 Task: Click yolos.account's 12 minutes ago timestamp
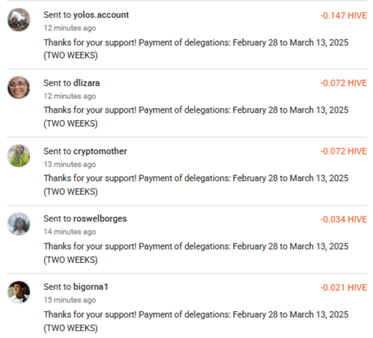click(70, 28)
